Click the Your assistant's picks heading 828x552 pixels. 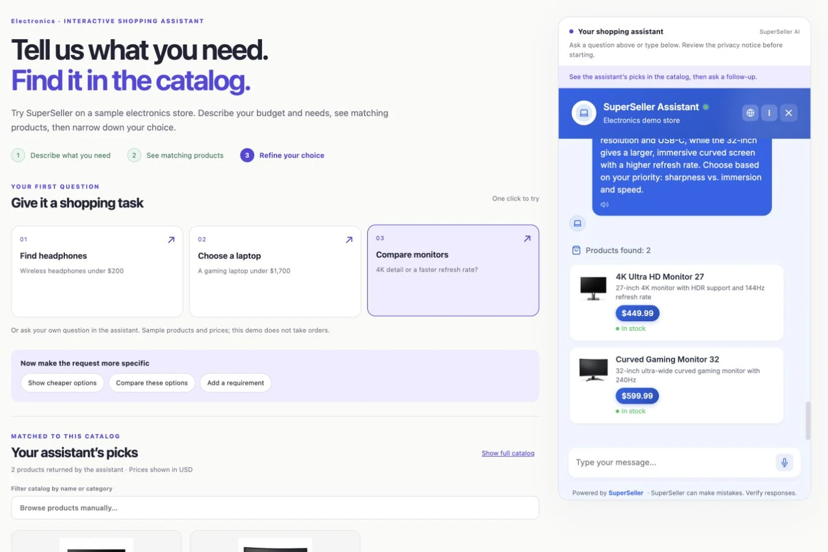(75, 453)
